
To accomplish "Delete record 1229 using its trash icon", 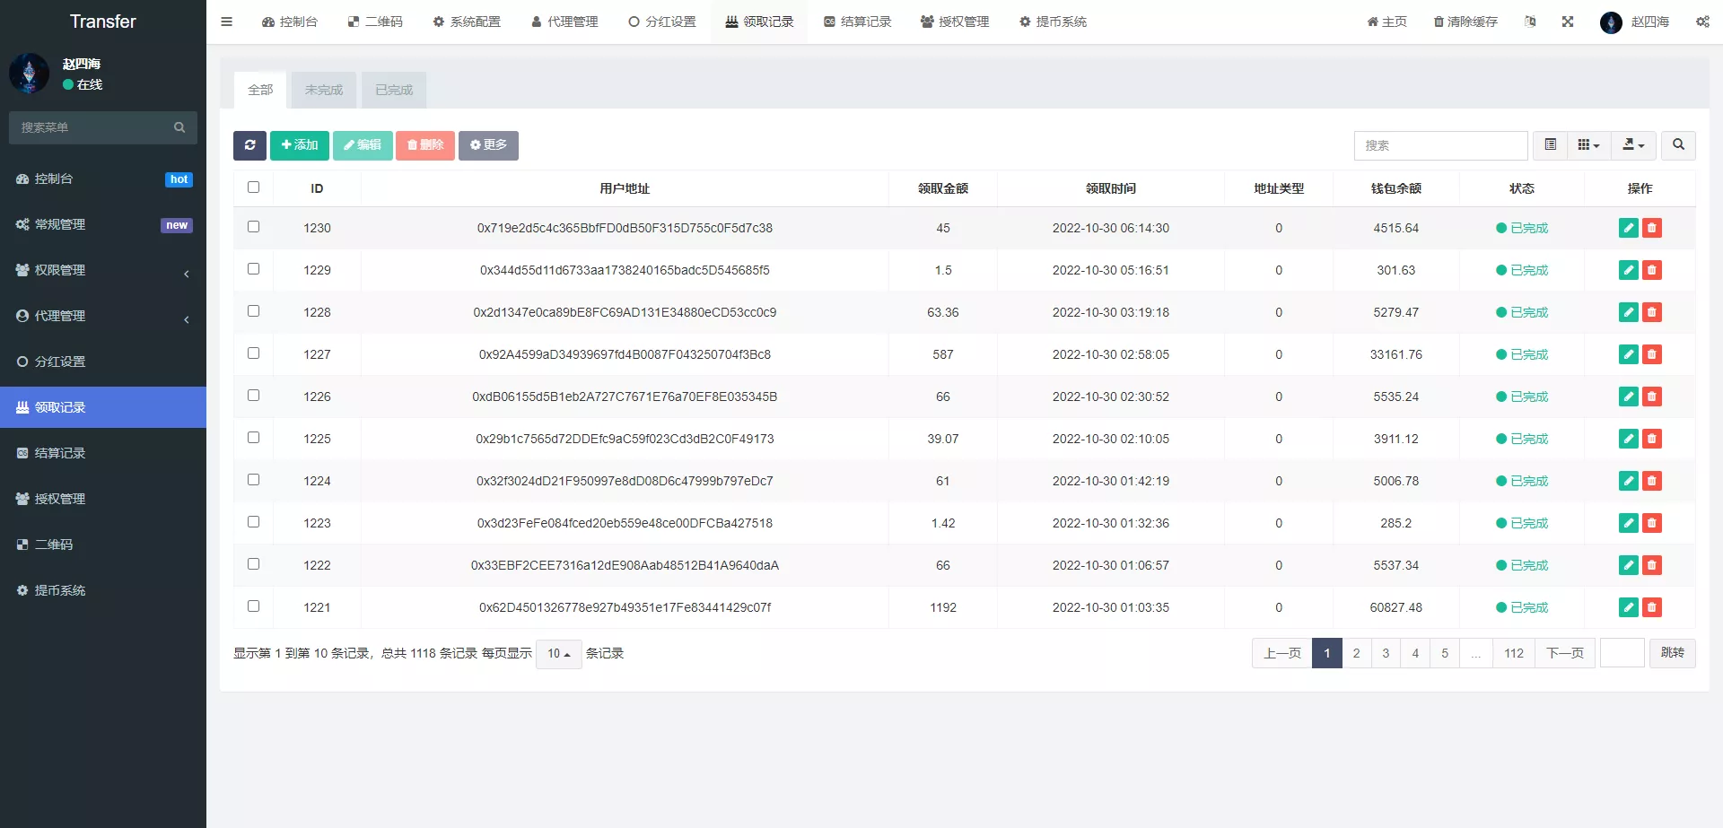I will click(1653, 269).
